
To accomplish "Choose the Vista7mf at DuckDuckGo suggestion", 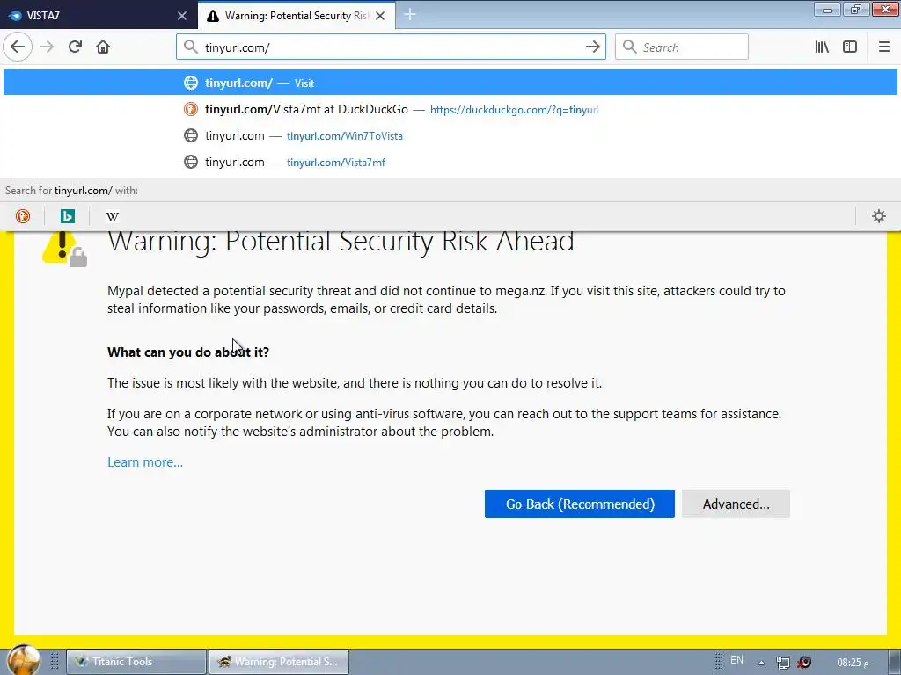I will [450, 109].
